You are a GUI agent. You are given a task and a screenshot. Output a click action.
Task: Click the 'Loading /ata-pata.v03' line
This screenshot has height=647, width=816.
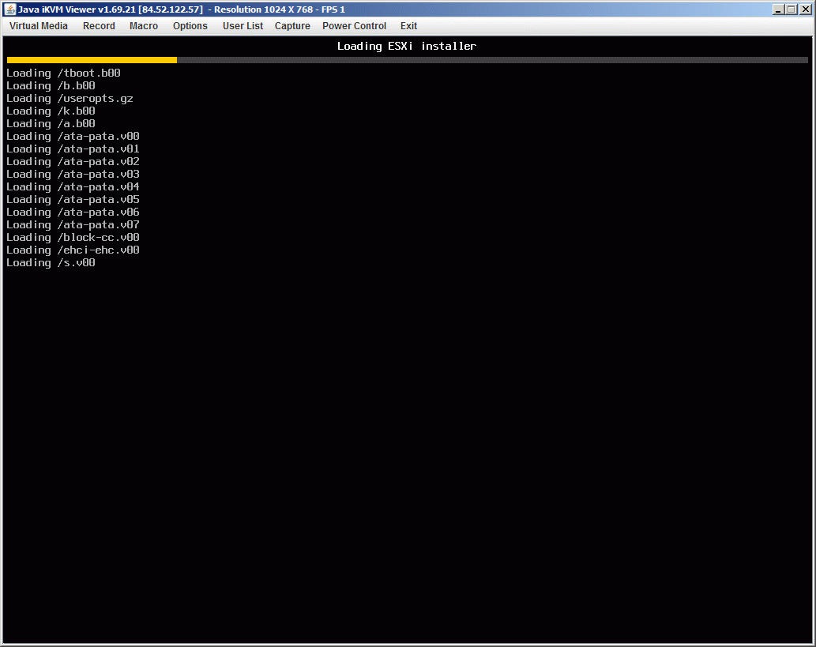[x=73, y=175]
